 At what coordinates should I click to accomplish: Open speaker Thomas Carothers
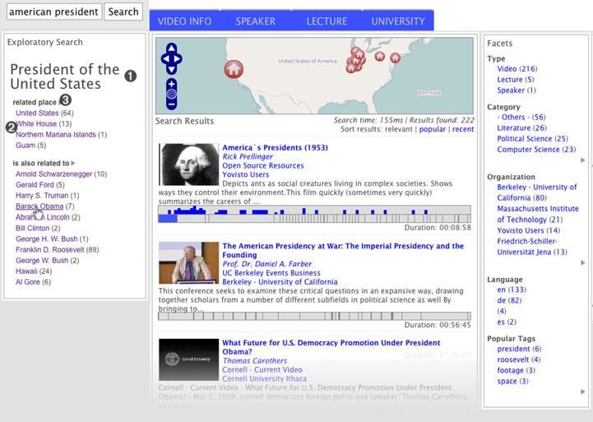tap(254, 361)
